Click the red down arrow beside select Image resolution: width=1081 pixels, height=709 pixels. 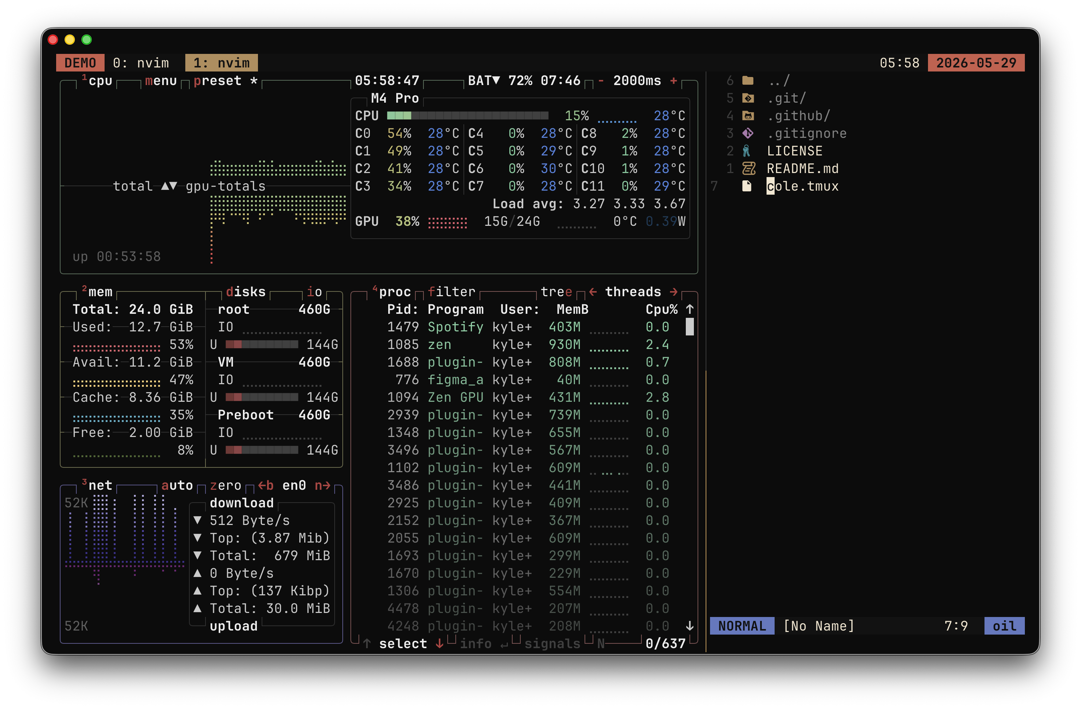pos(439,644)
